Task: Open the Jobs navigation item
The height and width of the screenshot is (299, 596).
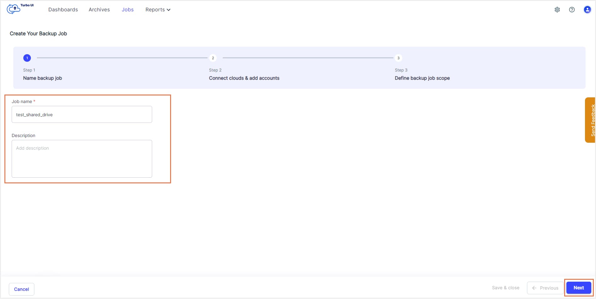Action: coord(128,9)
